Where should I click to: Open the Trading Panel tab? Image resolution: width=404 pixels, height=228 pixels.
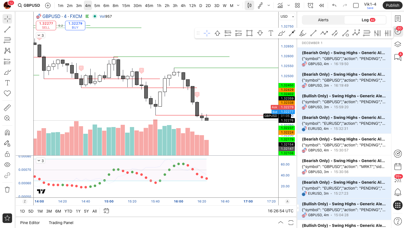pyautogui.click(x=61, y=223)
